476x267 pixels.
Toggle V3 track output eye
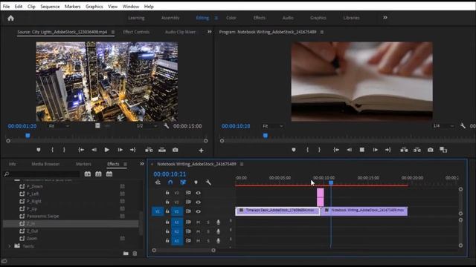pos(199,193)
